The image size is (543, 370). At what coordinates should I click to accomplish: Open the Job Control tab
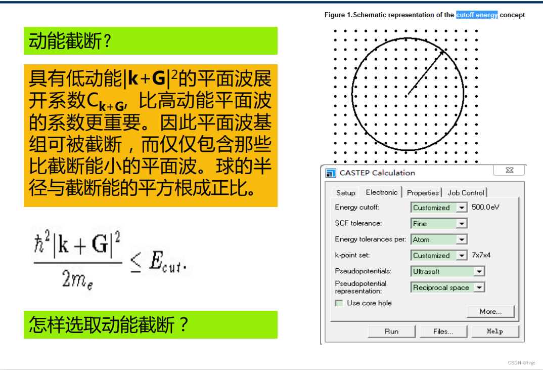(x=466, y=192)
